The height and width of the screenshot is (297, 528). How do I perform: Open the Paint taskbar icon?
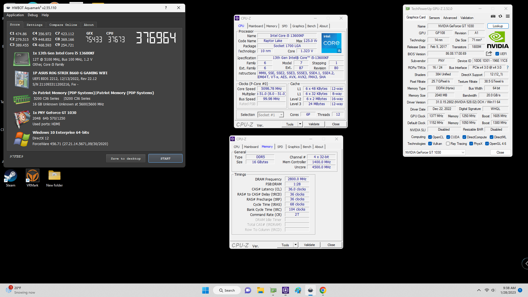point(298,290)
